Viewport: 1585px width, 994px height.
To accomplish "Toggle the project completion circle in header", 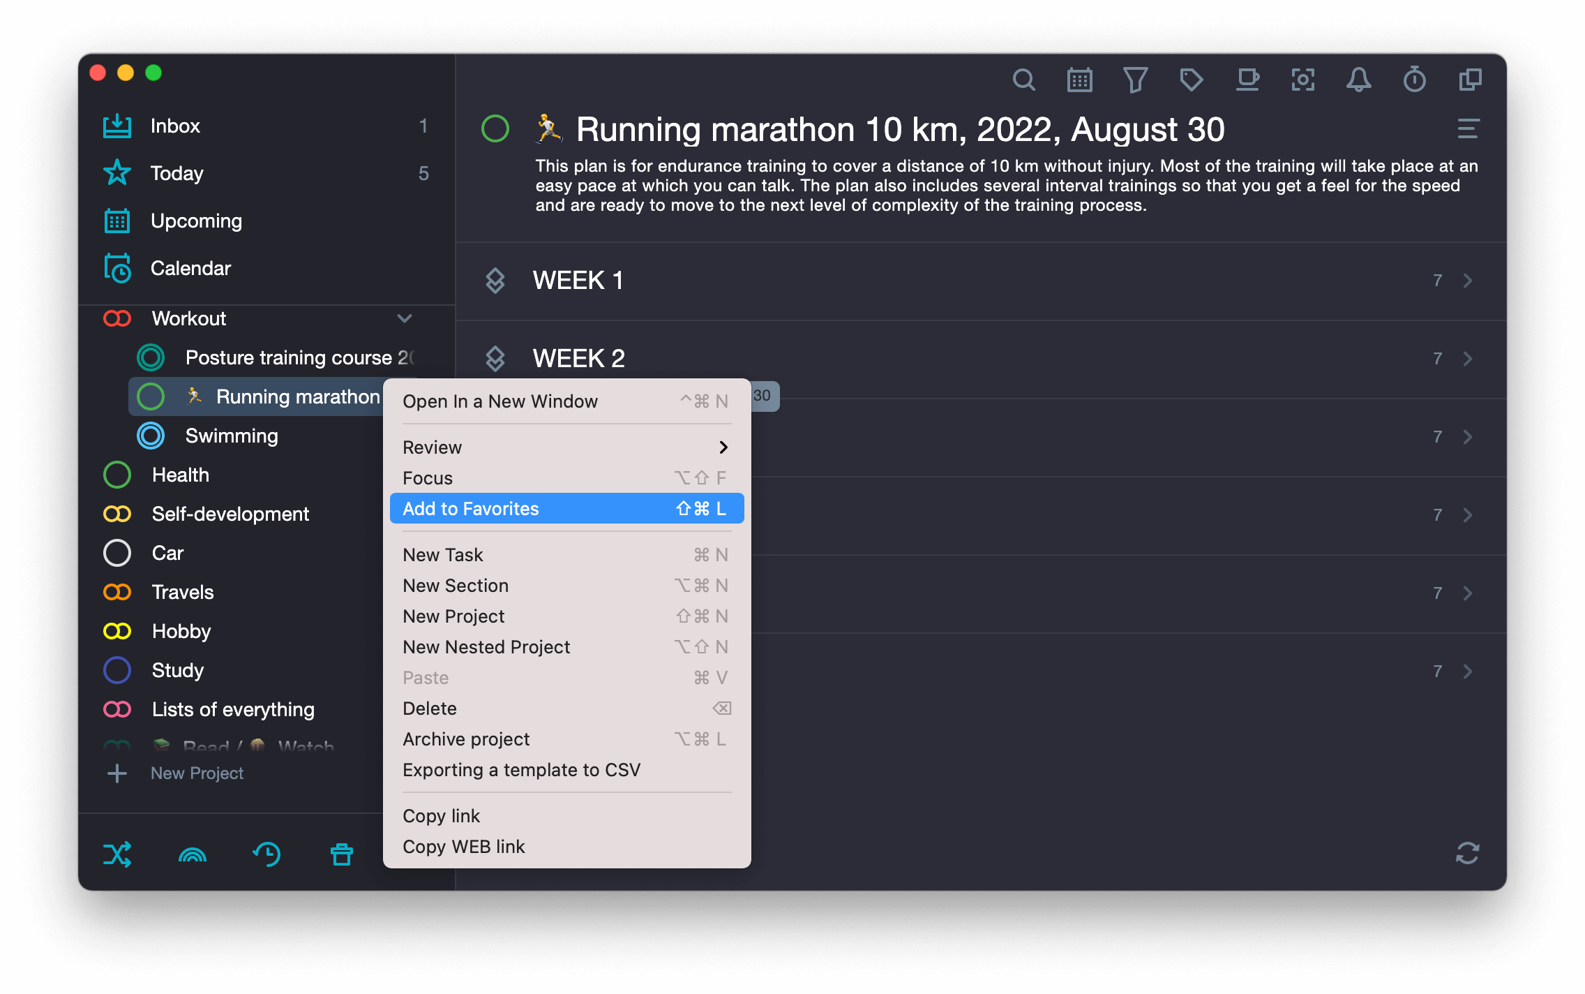I will (x=495, y=129).
